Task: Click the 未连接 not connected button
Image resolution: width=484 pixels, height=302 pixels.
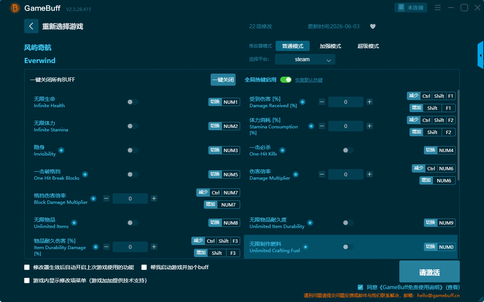Action: coord(411,8)
